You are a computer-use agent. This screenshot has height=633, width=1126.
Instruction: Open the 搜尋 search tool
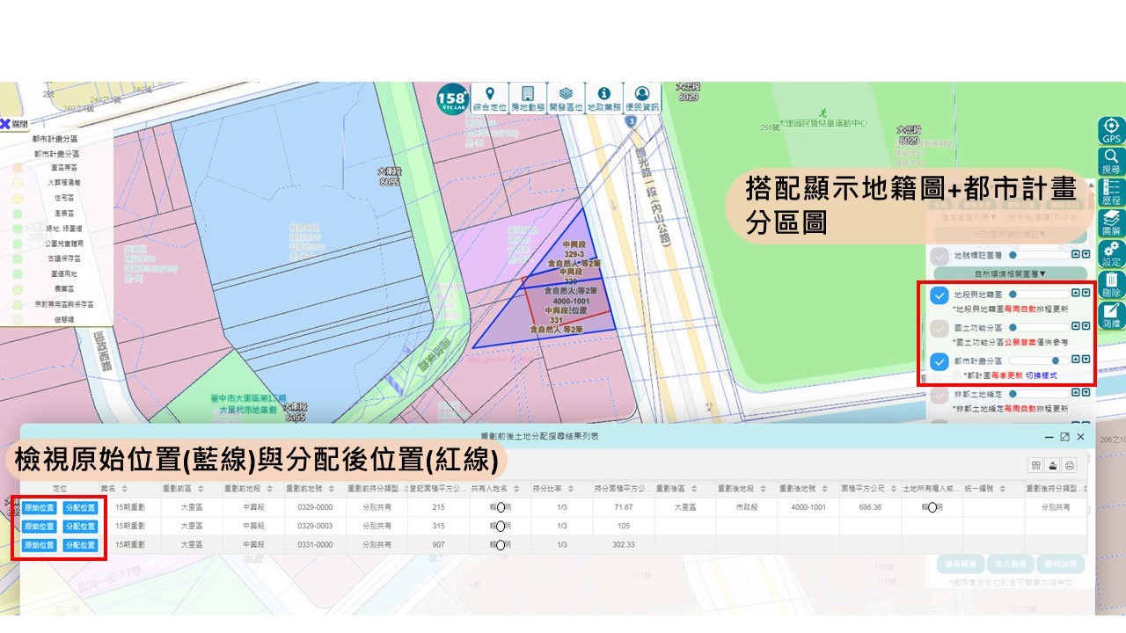tap(1111, 162)
